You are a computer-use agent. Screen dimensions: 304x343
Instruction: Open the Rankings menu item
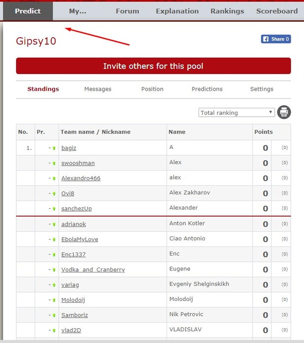tap(227, 11)
